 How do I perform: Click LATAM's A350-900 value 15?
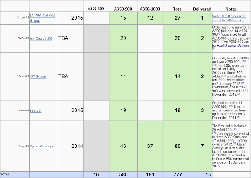[x=123, y=18]
